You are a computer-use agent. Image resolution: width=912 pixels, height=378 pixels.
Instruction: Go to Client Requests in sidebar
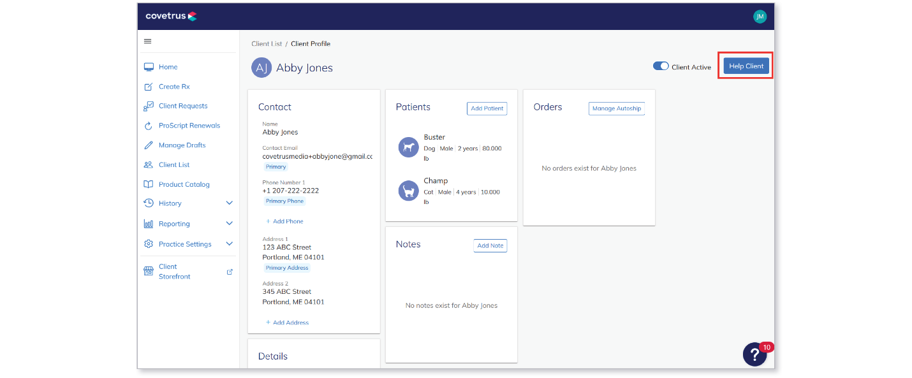[183, 106]
